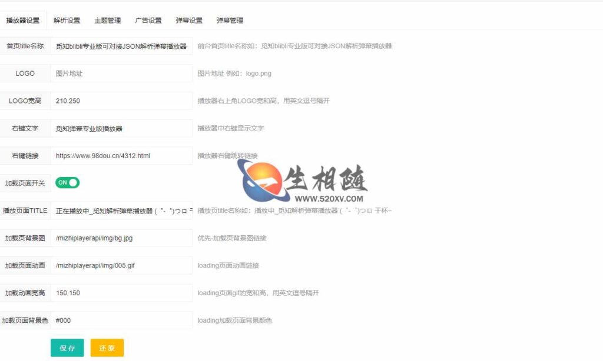Click the 加载页背景图 field showing bg.jpg
Image resolution: width=603 pixels, height=361 pixels.
[x=121, y=238]
